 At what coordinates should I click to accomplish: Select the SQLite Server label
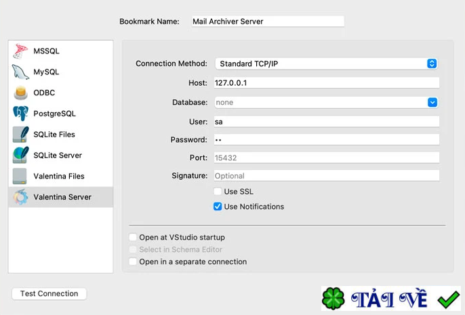click(x=58, y=155)
